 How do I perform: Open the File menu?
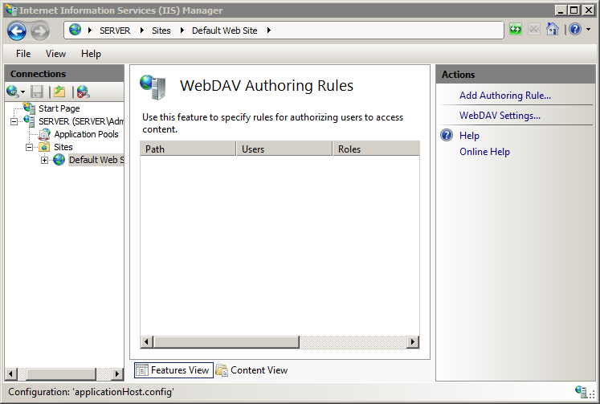23,54
